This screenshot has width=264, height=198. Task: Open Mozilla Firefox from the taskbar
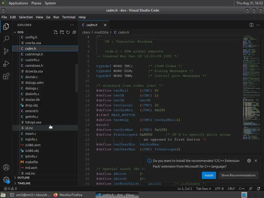tap(68, 195)
